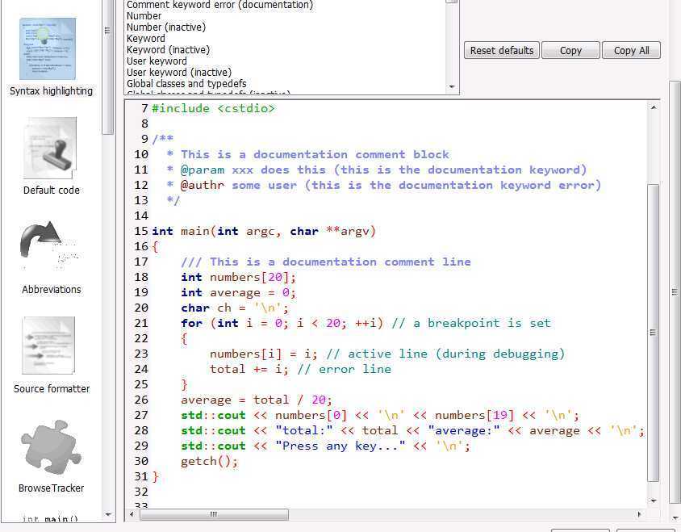Click the '@authr' keyword error text

tap(203, 185)
